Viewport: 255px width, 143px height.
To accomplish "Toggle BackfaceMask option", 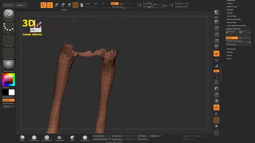I will pyautogui.click(x=8, y=103).
